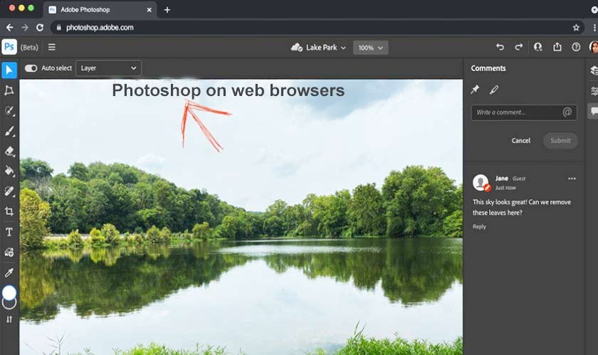The height and width of the screenshot is (355, 598).
Task: Open Jane's comment options menu
Action: tap(572, 179)
